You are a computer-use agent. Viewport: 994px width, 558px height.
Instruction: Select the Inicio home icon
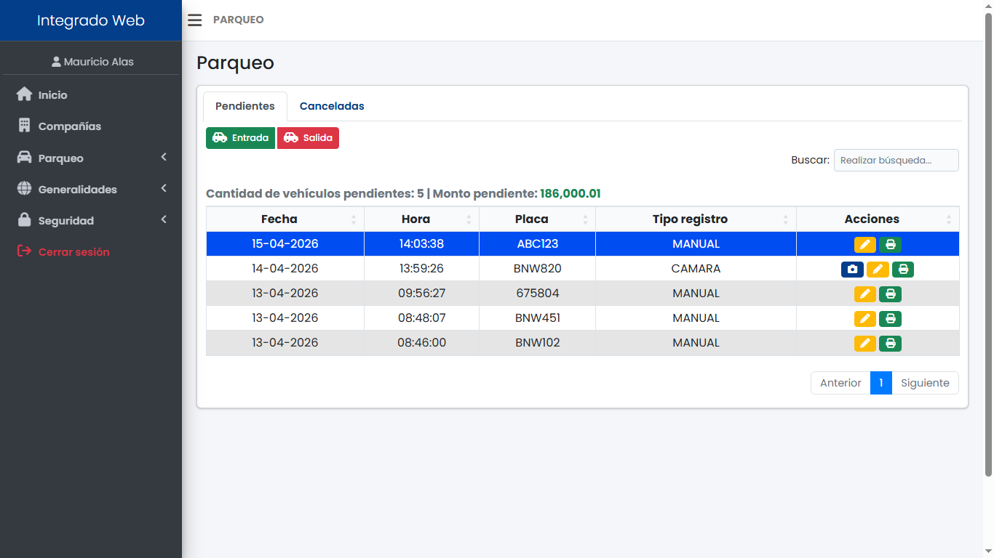23,94
